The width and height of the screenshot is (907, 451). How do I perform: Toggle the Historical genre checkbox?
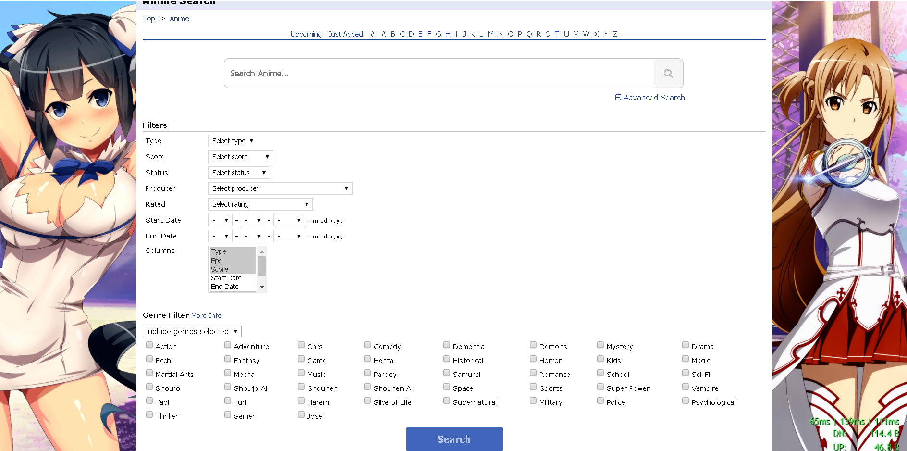(x=447, y=359)
